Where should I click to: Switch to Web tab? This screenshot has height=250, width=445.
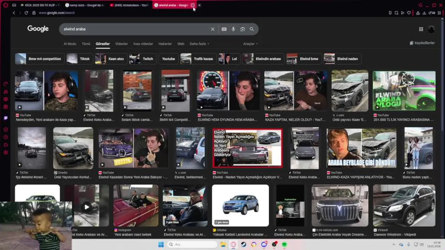pyautogui.click(x=181, y=44)
